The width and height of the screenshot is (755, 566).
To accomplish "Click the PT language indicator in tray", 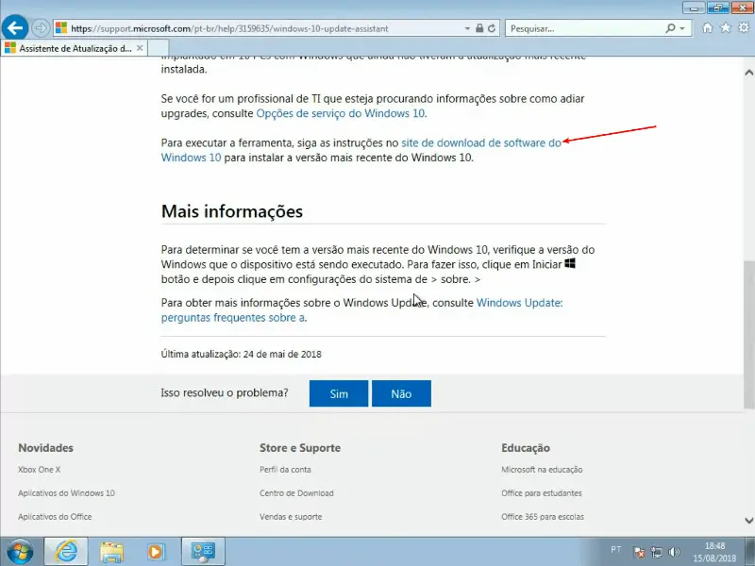I will (x=616, y=550).
